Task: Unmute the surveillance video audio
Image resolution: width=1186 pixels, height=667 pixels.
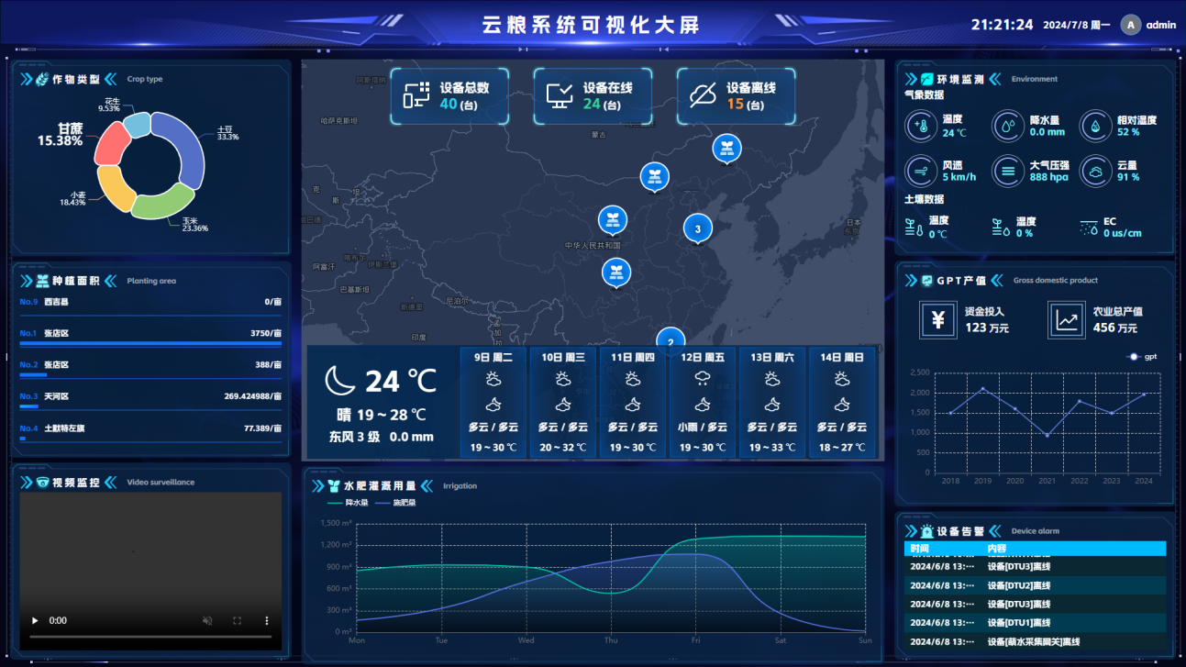Action: [207, 621]
